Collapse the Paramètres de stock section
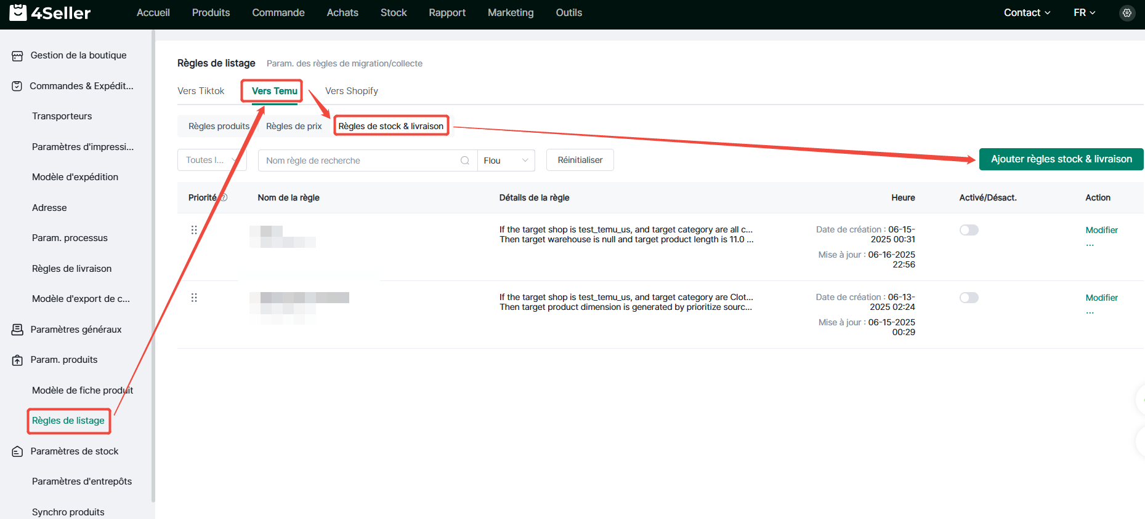This screenshot has width=1145, height=519. point(75,451)
